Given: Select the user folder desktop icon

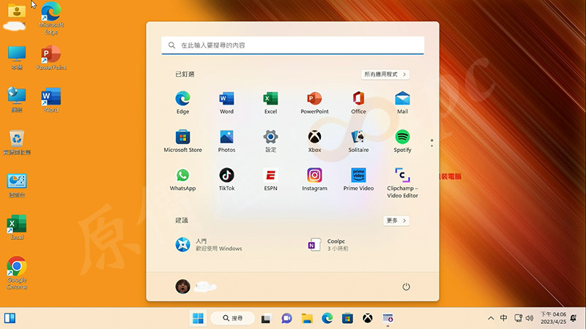Looking at the screenshot, I should (17, 15).
